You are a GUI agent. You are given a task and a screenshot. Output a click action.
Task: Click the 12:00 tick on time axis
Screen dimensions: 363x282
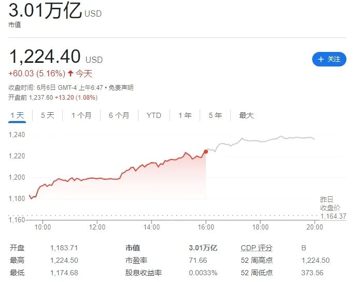pyautogui.click(x=97, y=227)
